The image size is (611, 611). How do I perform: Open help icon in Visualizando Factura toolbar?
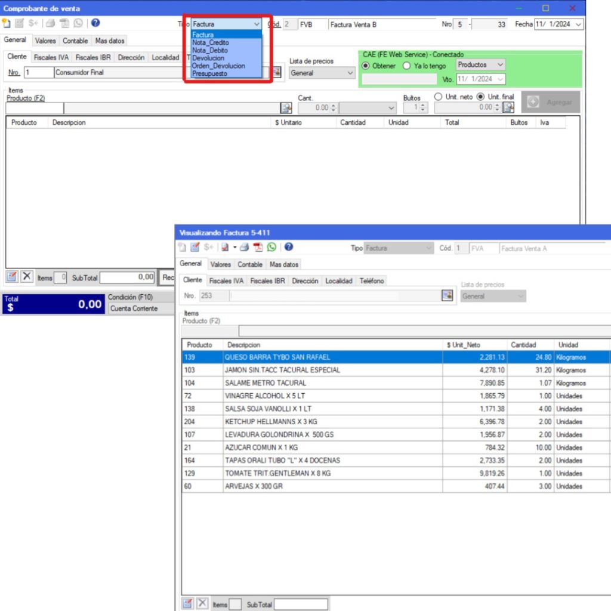tap(289, 246)
